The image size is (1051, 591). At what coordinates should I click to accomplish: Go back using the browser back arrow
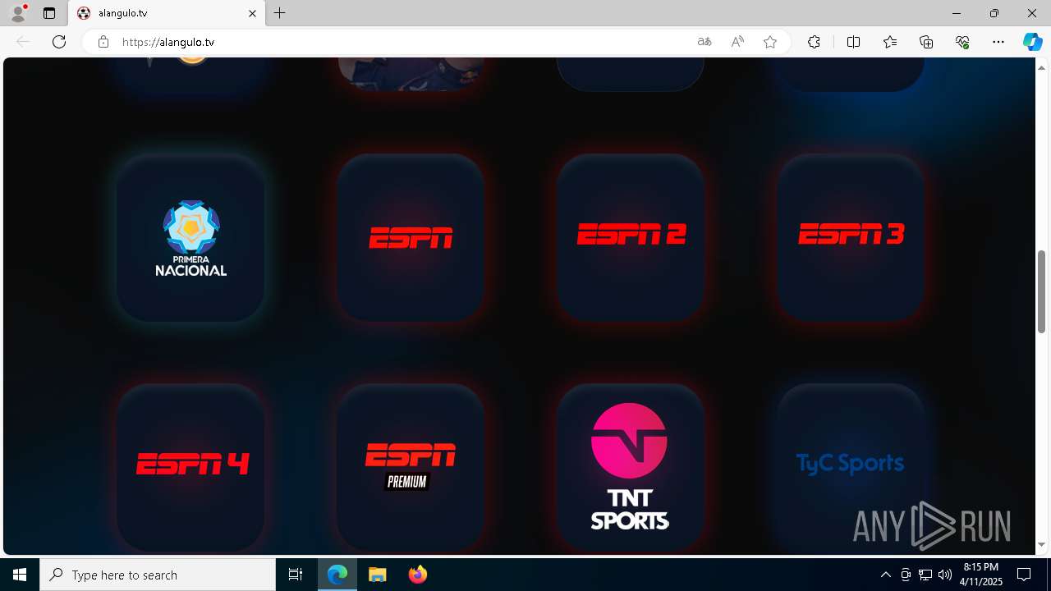[x=23, y=42]
